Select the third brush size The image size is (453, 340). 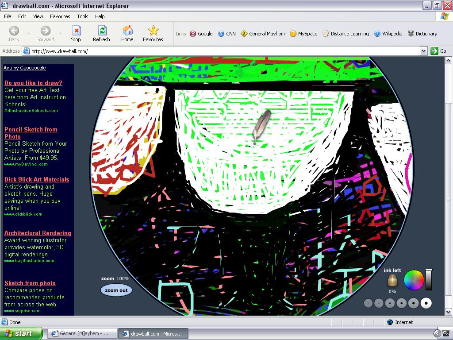coord(390,303)
